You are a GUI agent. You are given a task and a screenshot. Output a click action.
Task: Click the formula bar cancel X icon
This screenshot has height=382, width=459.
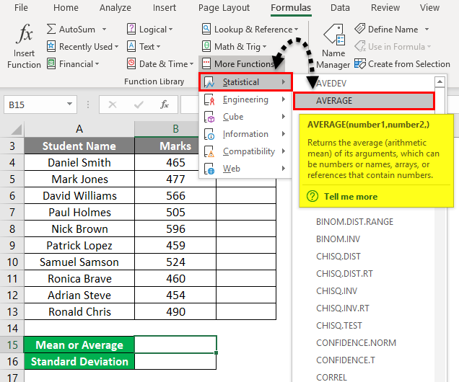(113, 105)
